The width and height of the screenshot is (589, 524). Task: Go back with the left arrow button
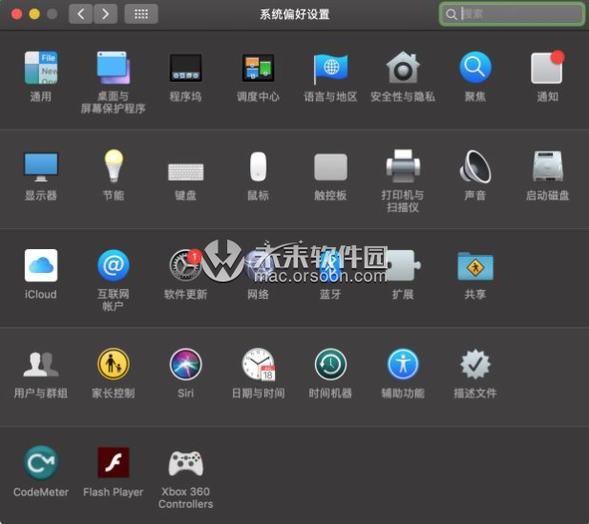(81, 14)
